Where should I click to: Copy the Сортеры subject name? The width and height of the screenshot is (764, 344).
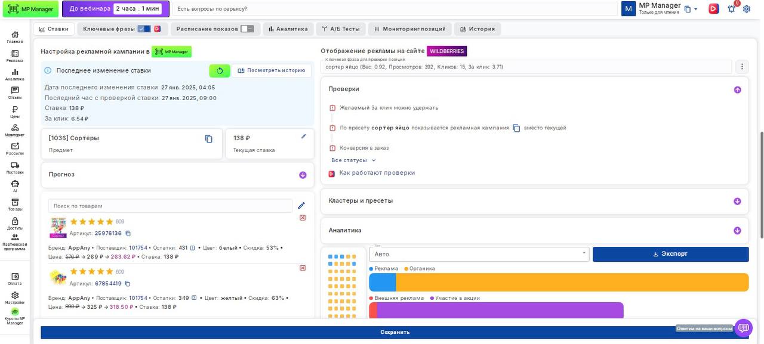pos(209,139)
